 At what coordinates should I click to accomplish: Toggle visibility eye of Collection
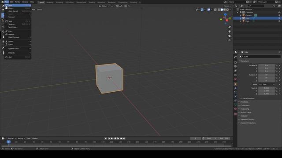pyautogui.click(x=279, y=12)
